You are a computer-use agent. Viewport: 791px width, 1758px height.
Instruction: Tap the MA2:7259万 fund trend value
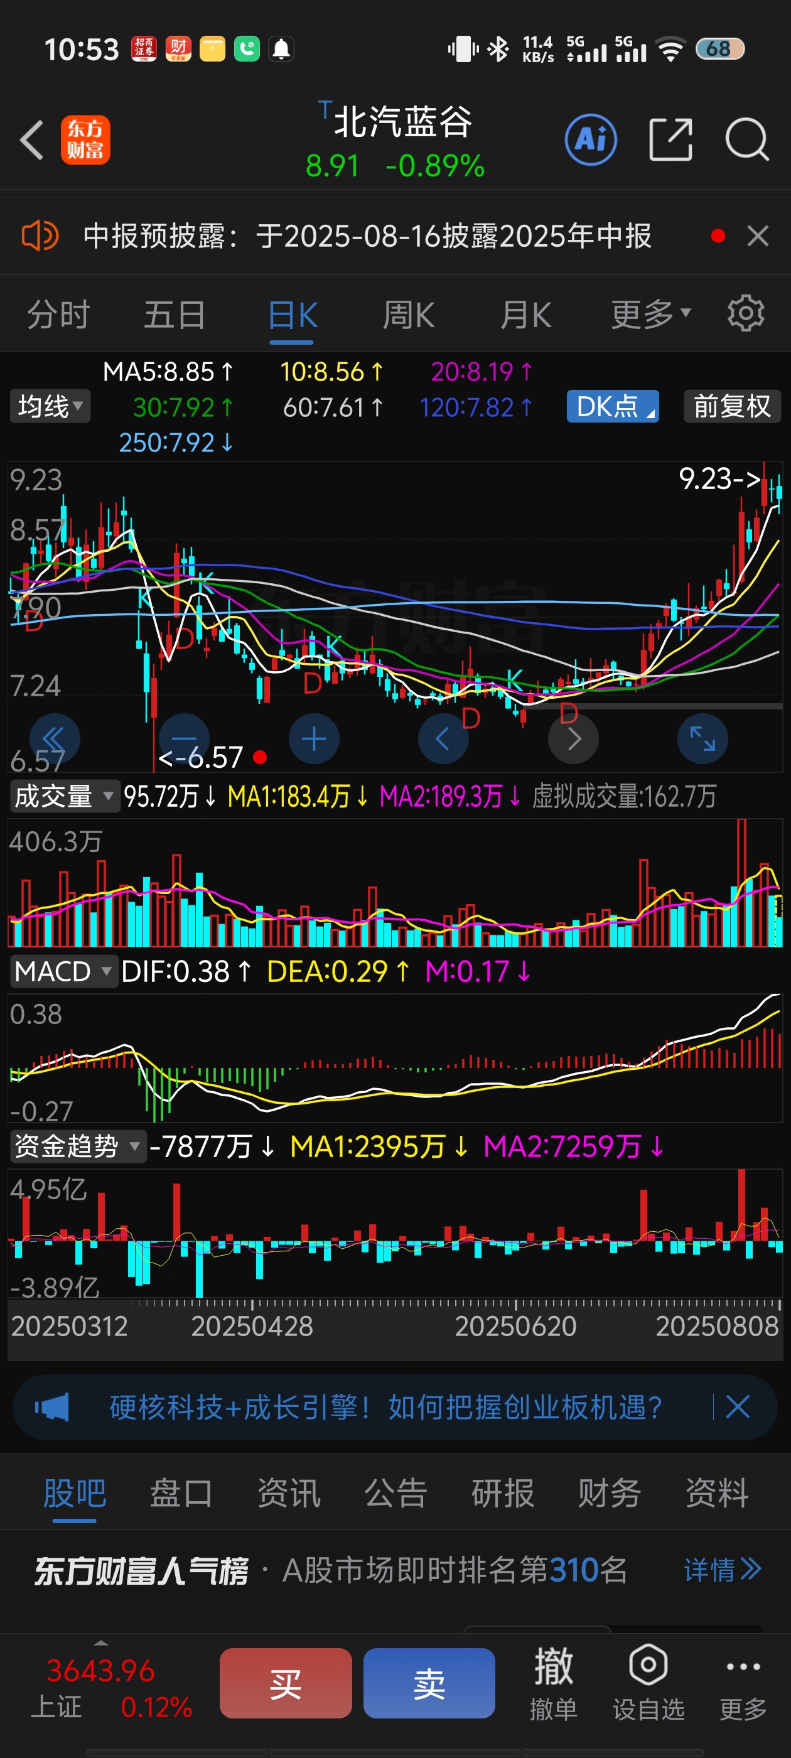(573, 1146)
